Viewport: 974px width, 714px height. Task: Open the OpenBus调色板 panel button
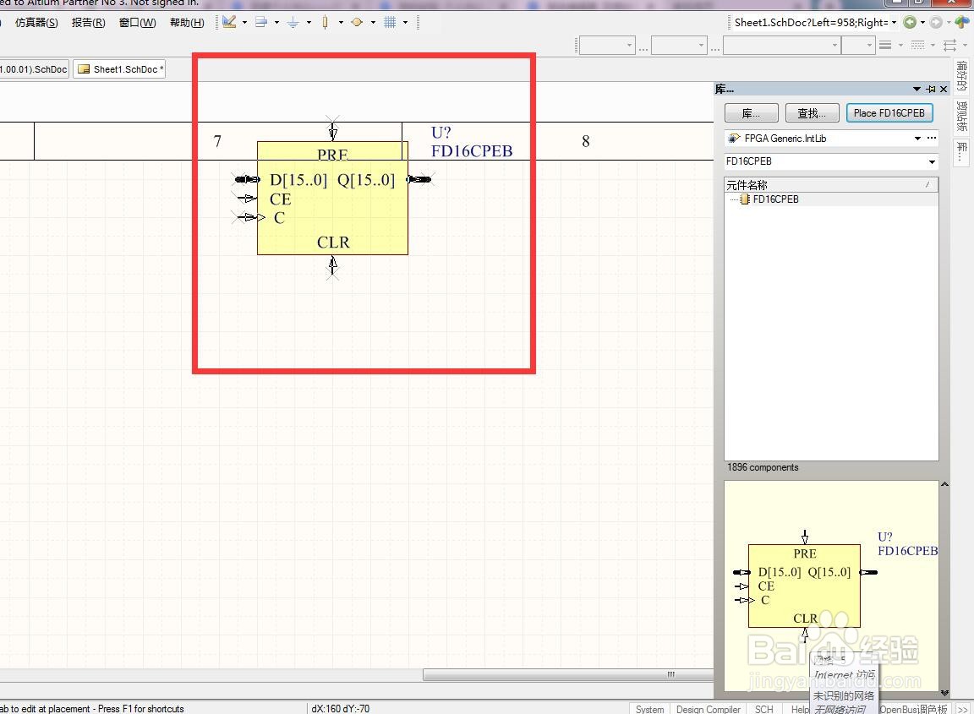coord(914,709)
